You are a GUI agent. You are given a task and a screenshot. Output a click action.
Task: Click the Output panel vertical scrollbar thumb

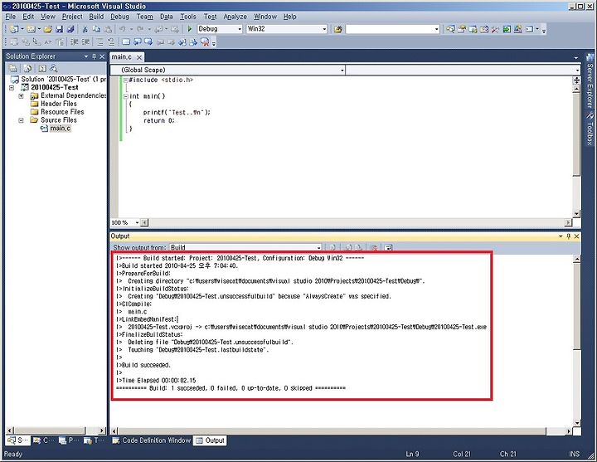577,306
